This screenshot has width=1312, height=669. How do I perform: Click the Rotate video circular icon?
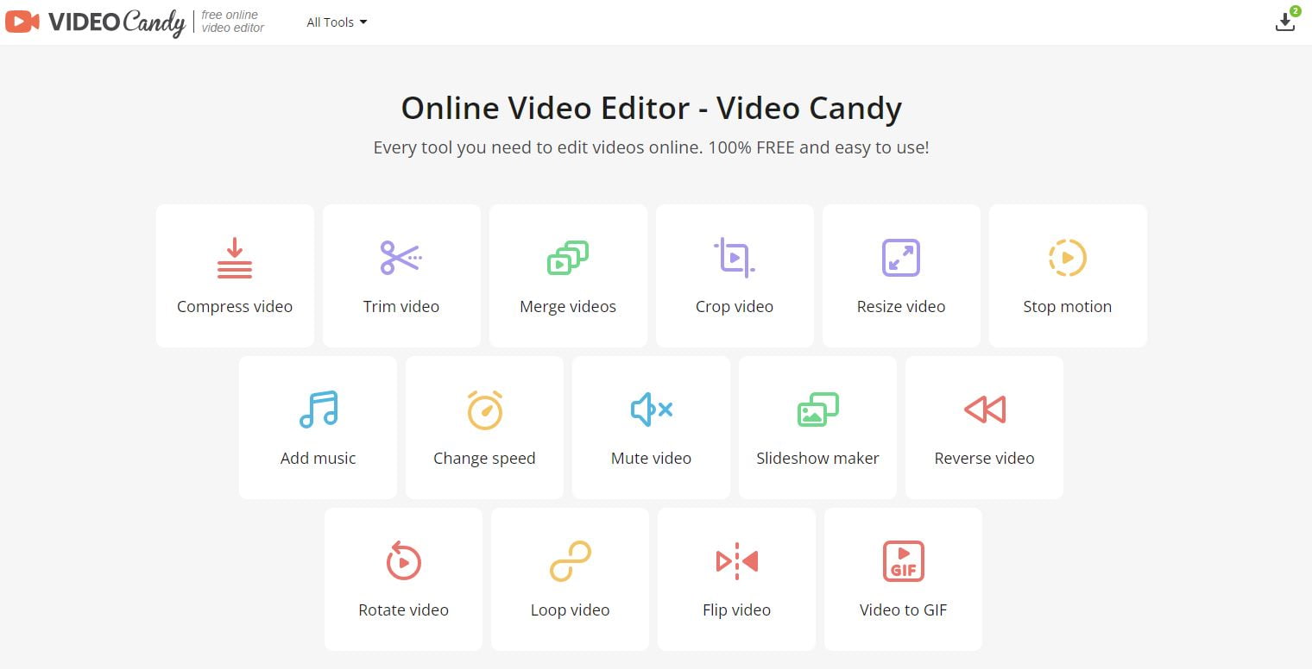[x=403, y=561]
